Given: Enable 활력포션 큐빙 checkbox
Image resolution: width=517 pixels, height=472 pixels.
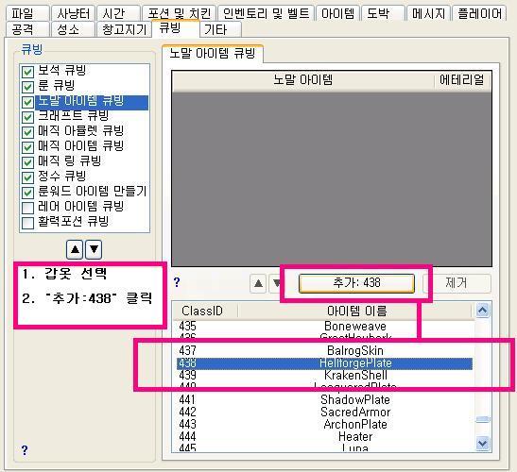Looking at the screenshot, I should tap(27, 223).
